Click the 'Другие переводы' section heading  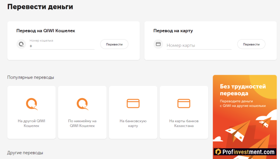click(x=25, y=153)
